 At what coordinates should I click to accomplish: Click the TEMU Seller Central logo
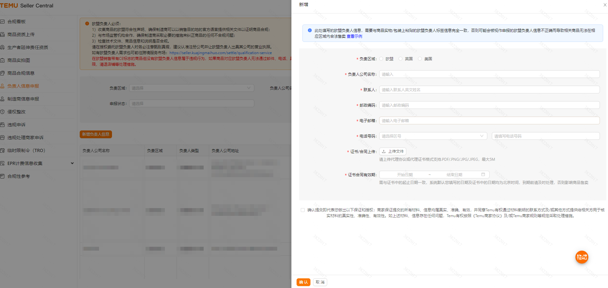click(x=27, y=5)
